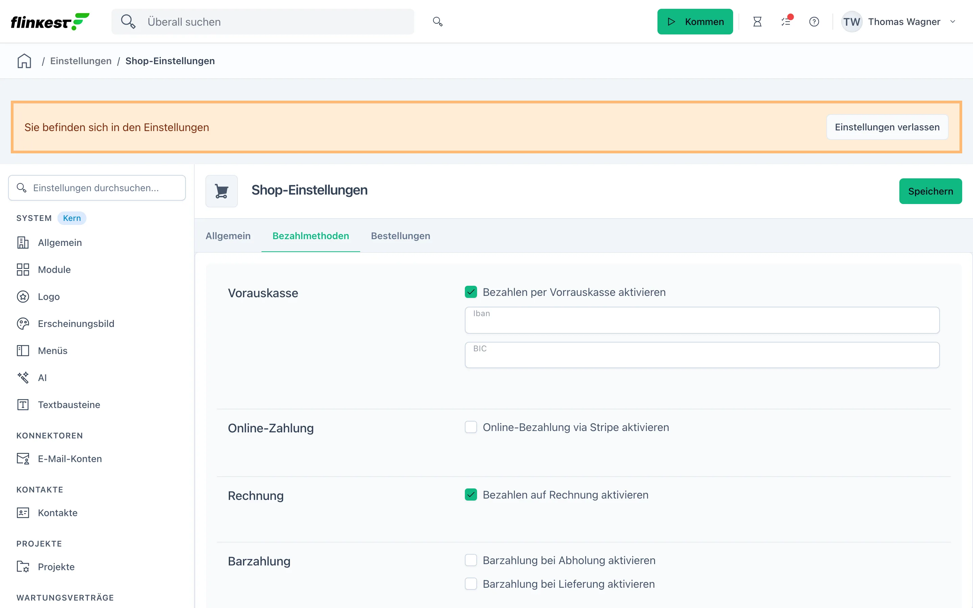Focus the Iban input field
The image size is (973, 608).
coord(702,320)
